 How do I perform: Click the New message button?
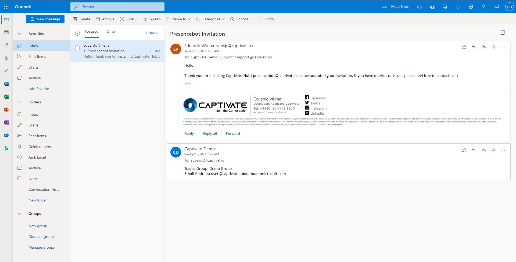(45, 19)
